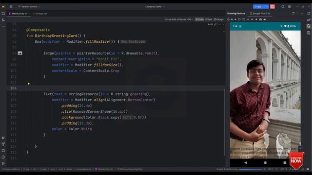Screen dimensions: 312x175
Task: Click the UTF-8 encoding status item
Action: (x=283, y=169)
